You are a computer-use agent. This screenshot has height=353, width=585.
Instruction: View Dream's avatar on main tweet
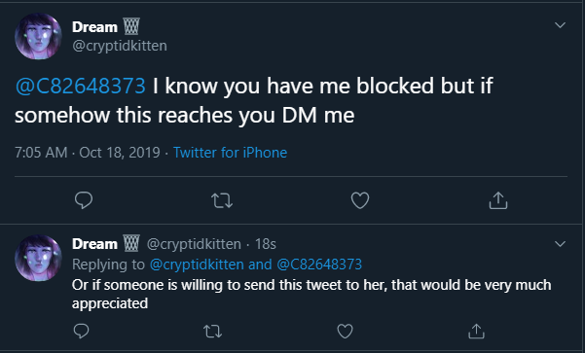pos(38,36)
